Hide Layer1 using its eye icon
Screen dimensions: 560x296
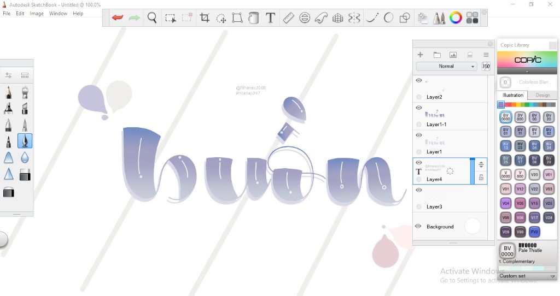tap(419, 135)
